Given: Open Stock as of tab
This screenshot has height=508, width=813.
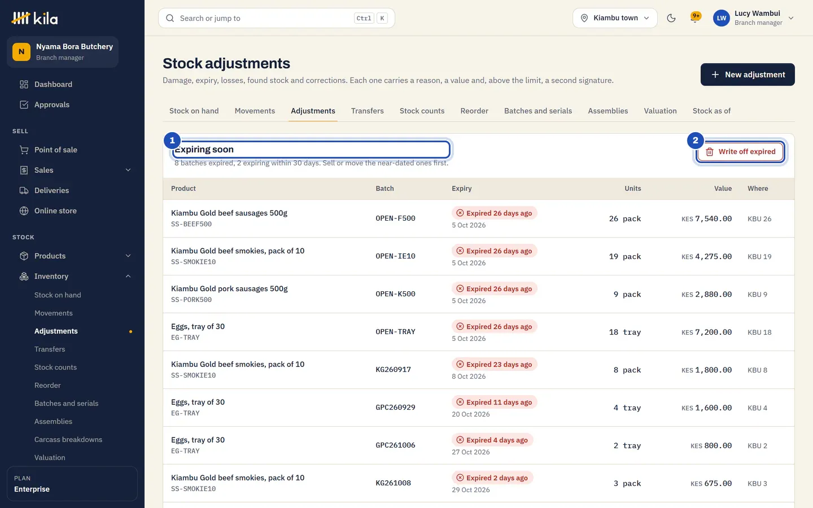Looking at the screenshot, I should pos(711,111).
